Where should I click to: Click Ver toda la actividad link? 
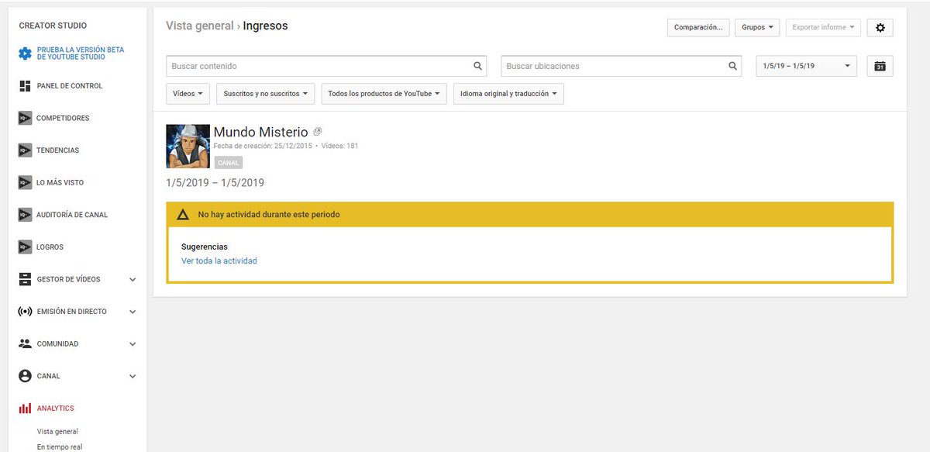coord(219,261)
